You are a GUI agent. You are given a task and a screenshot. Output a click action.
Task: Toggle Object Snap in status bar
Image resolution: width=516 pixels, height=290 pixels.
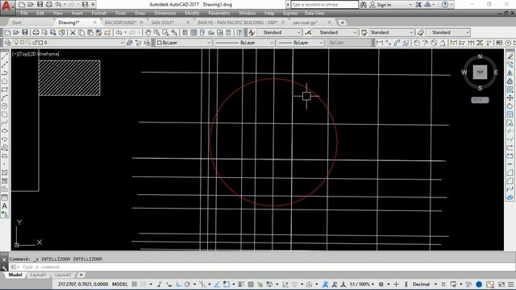(x=227, y=284)
